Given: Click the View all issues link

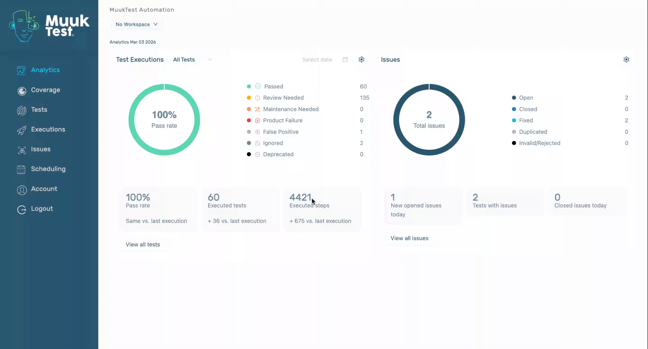Looking at the screenshot, I should coord(409,238).
